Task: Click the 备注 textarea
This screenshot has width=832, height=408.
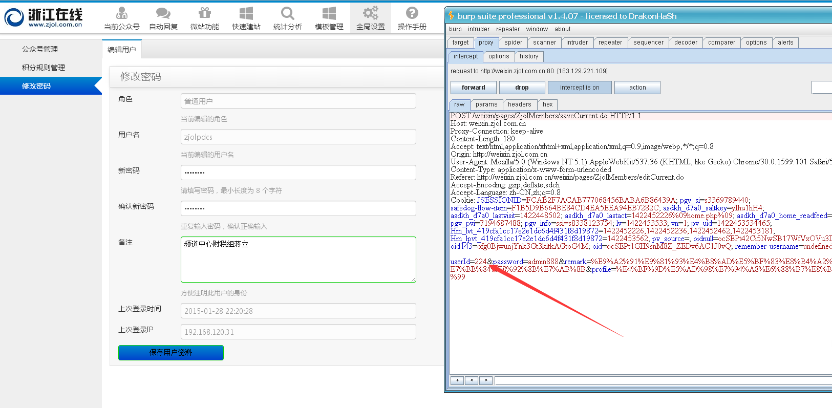Action: (x=298, y=260)
